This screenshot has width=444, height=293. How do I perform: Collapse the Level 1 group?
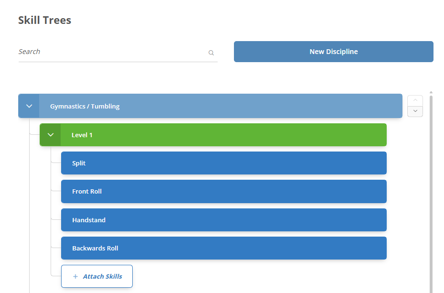pos(51,135)
